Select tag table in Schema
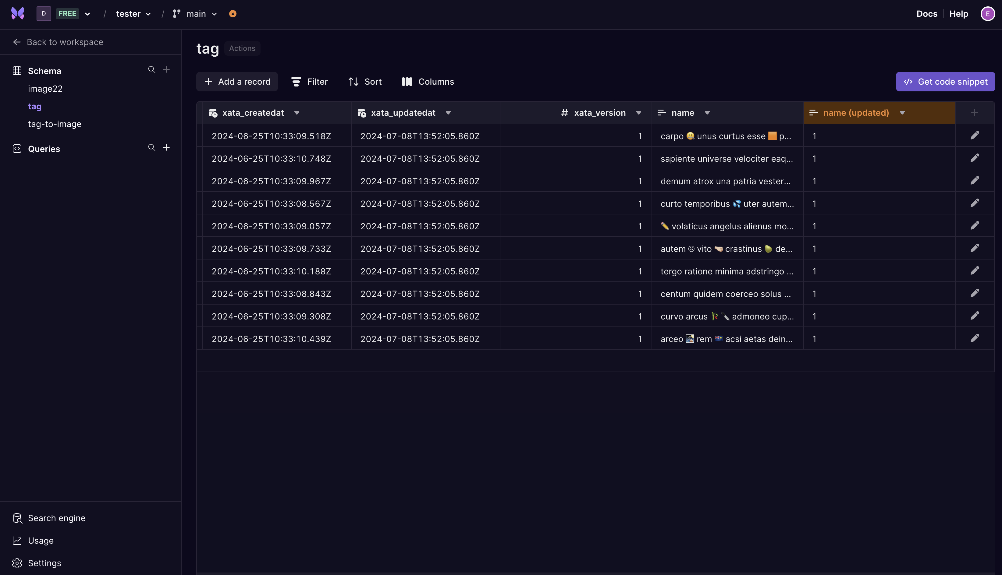 click(x=35, y=106)
